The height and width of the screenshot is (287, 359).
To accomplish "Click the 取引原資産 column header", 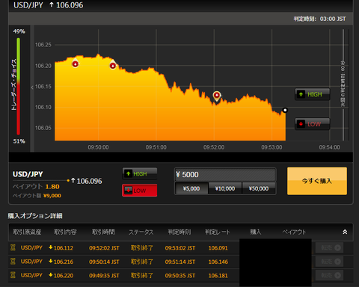I will coord(27,232).
